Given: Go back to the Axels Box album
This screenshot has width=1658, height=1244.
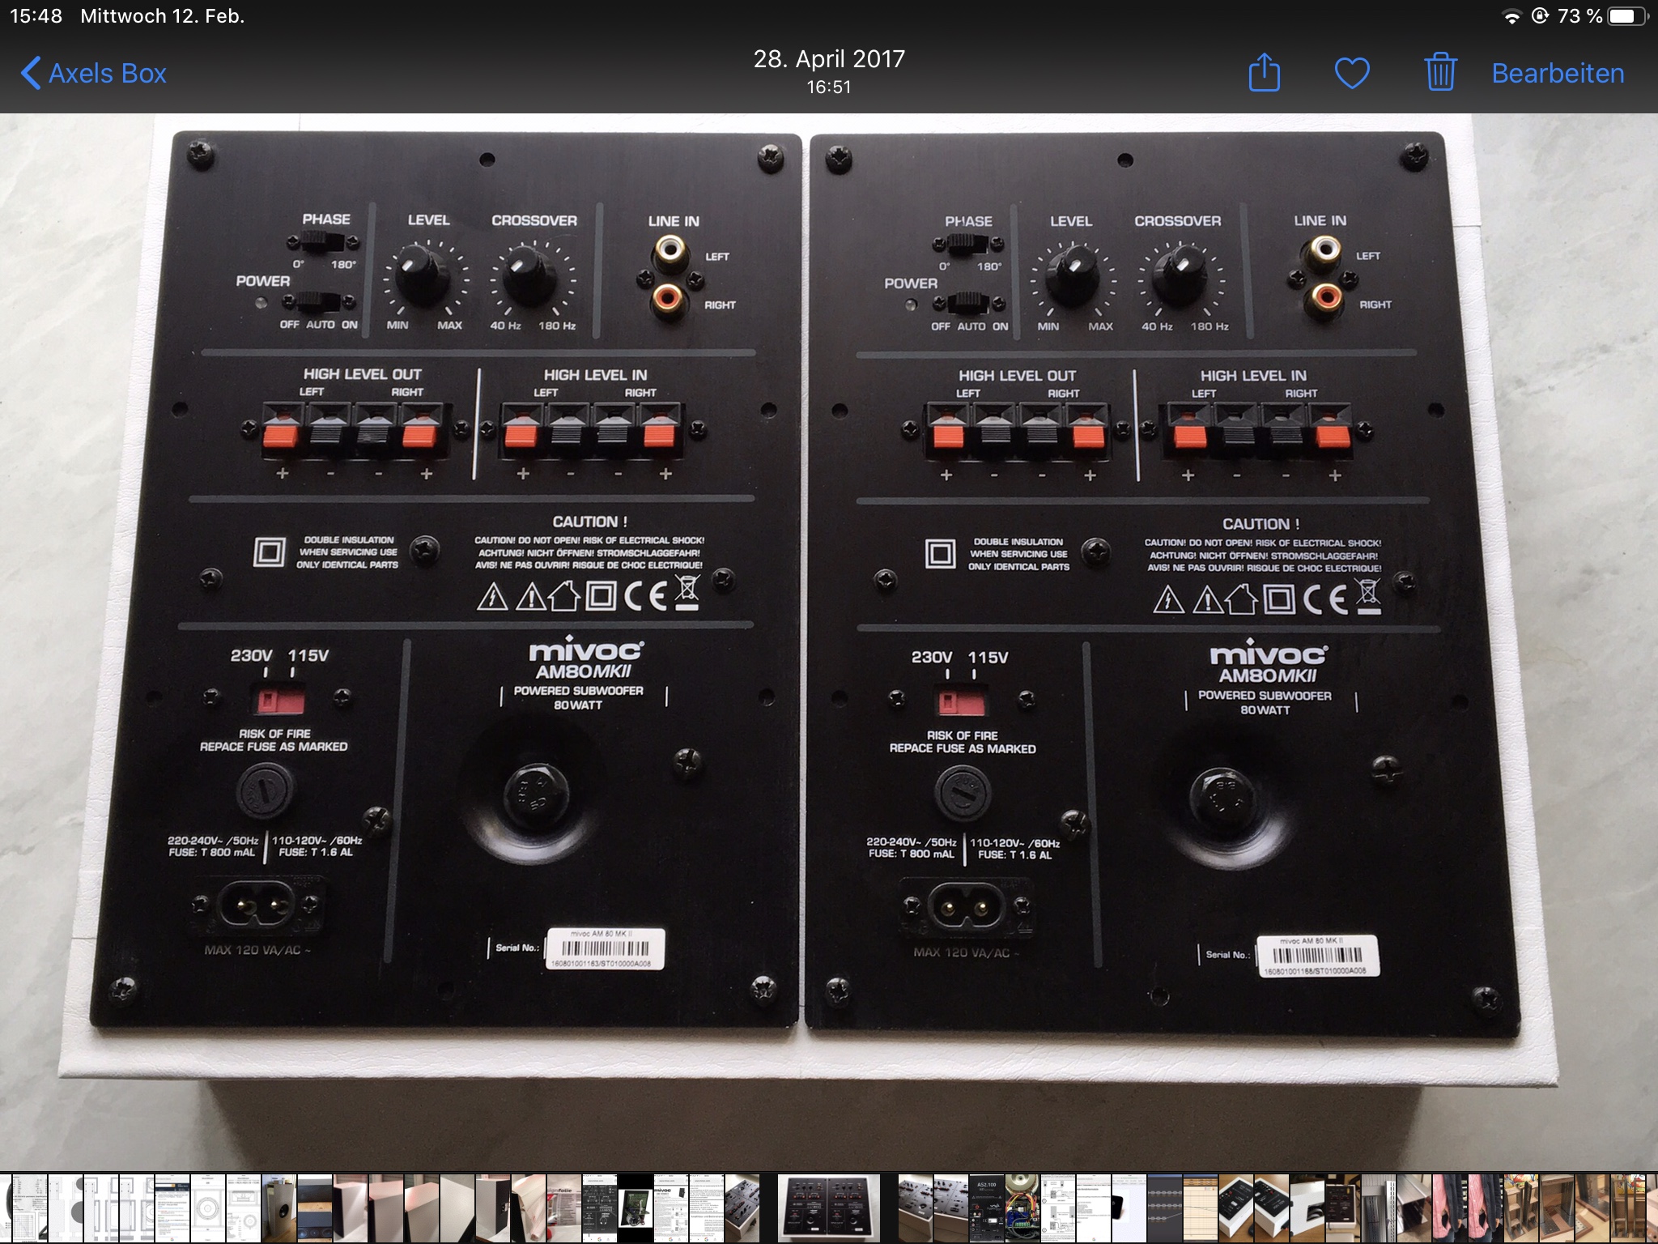Looking at the screenshot, I should (x=93, y=73).
